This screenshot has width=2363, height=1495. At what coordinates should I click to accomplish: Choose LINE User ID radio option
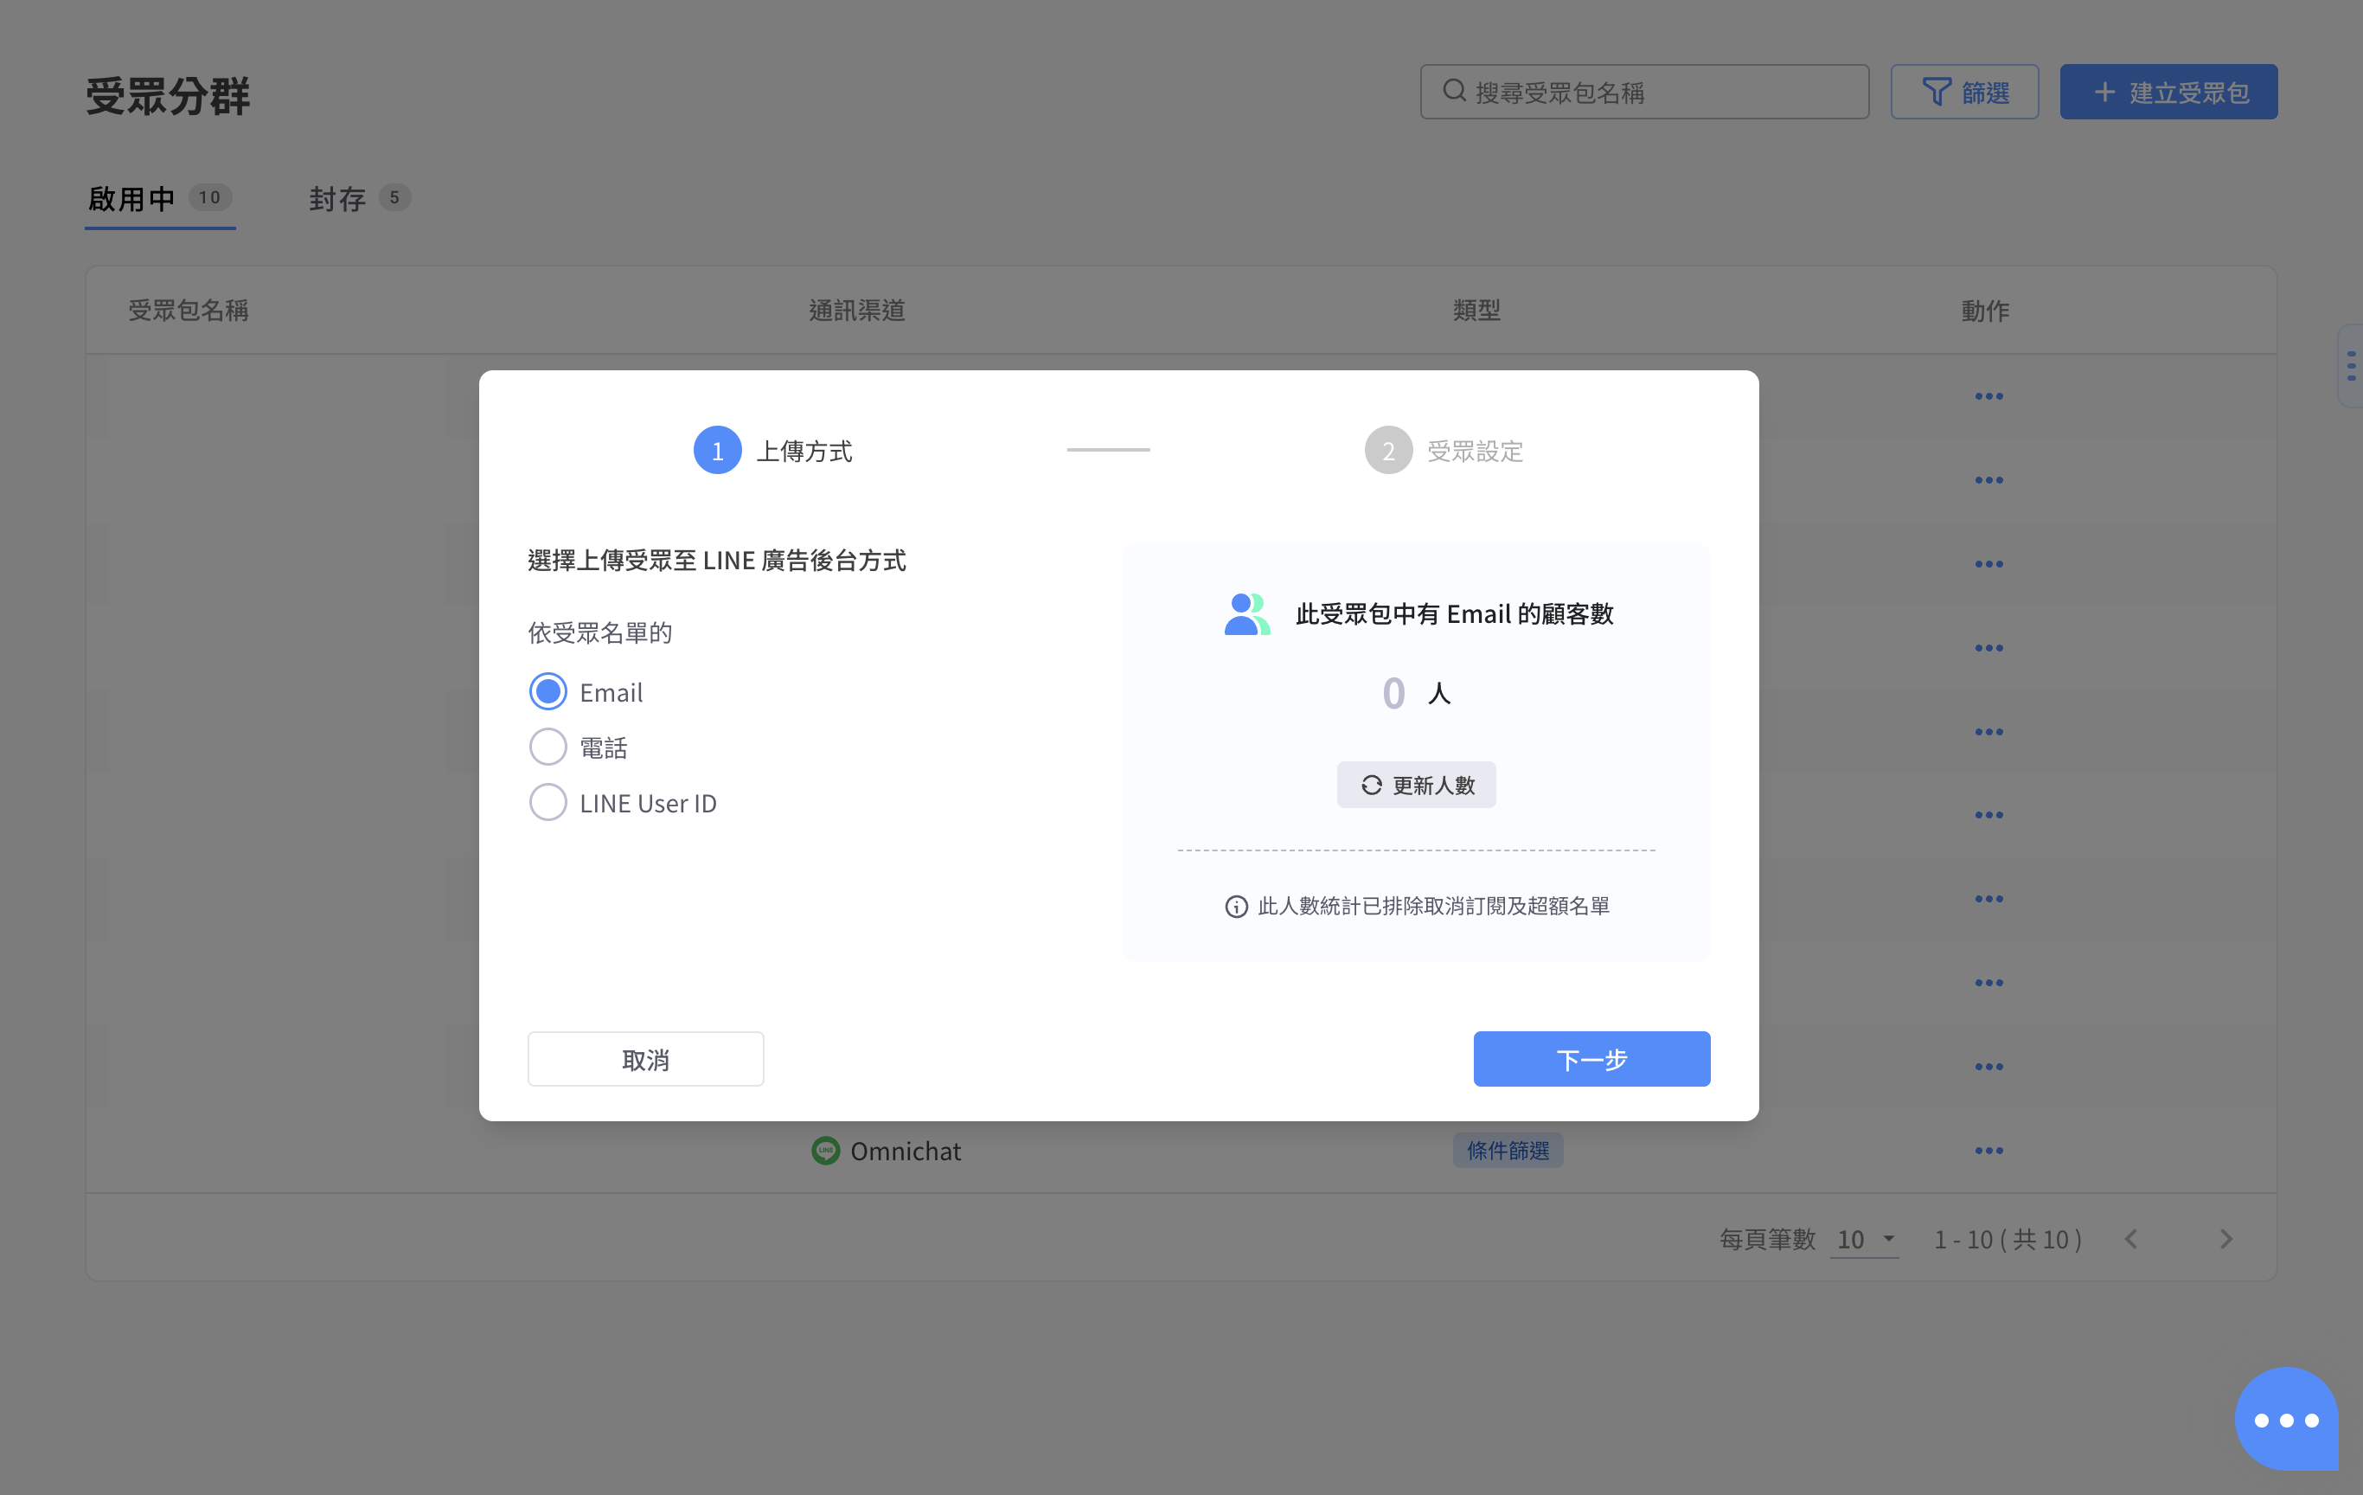(x=548, y=802)
